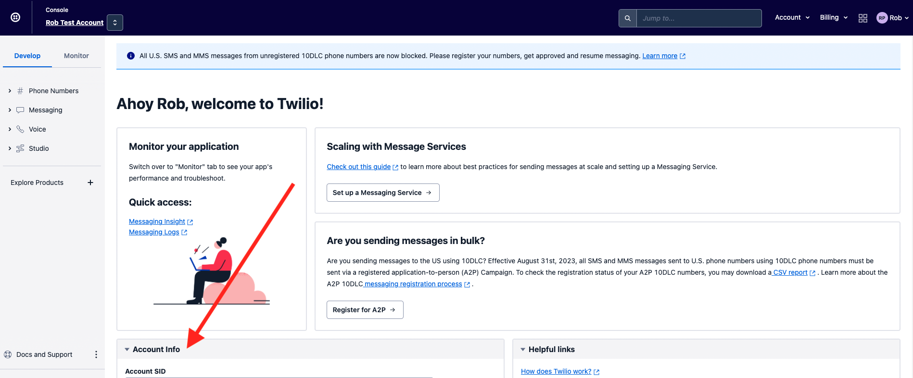Select the Develop tab

(x=27, y=56)
